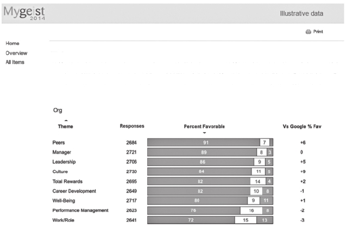The width and height of the screenshot is (346, 228).
Task: Click the sort arrow below Percent Favorable
Action: click(204, 132)
